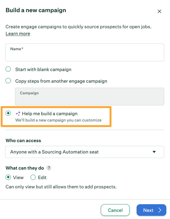Open the greyed Campaign selection field
The image size is (170, 219).
(x=89, y=97)
